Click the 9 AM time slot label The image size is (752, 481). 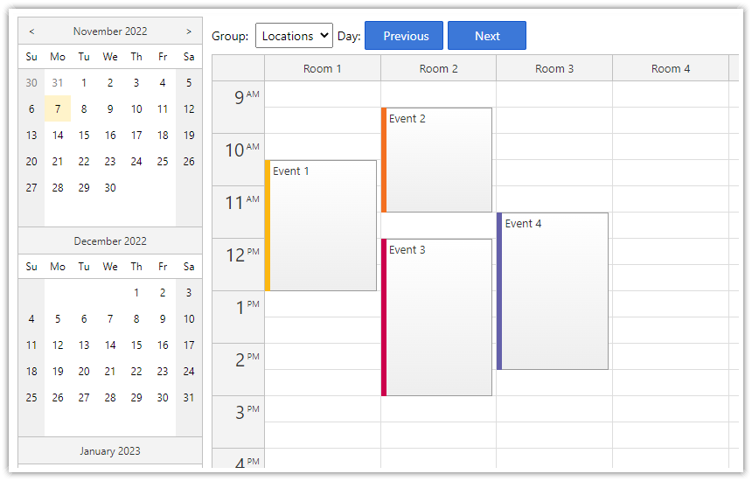238,98
